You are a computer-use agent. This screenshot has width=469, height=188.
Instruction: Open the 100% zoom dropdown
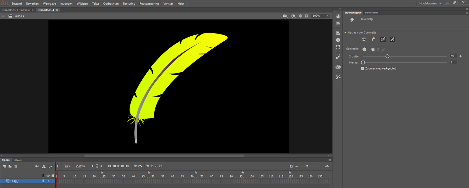click(328, 16)
